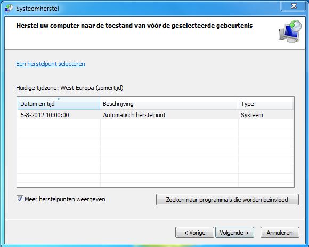
Task: Close the Systeemherstel dialog window
Action: click(294, 6)
